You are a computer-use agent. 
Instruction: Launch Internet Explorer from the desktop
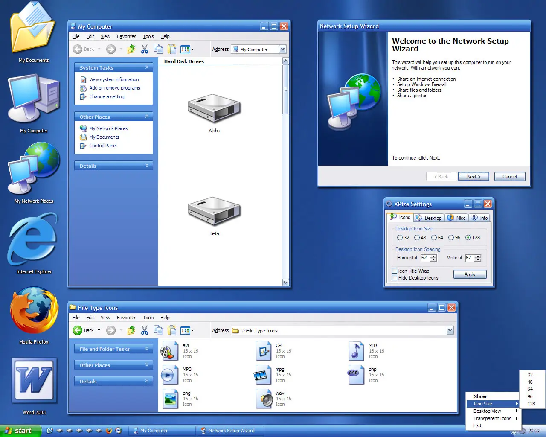point(34,241)
